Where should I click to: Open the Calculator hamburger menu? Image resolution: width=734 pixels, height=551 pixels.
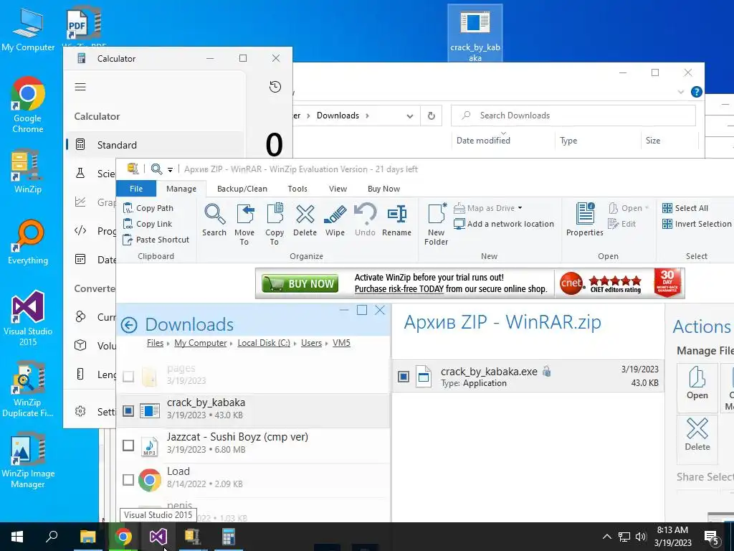click(80, 87)
